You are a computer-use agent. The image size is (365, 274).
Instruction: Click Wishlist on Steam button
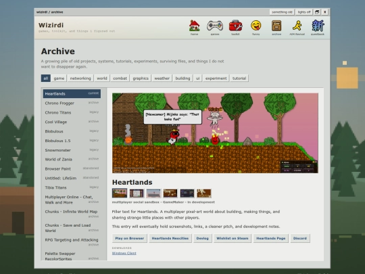click(233, 238)
